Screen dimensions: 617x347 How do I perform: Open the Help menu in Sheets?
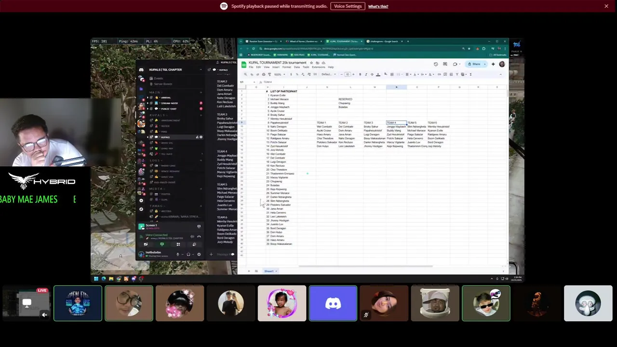click(x=331, y=67)
